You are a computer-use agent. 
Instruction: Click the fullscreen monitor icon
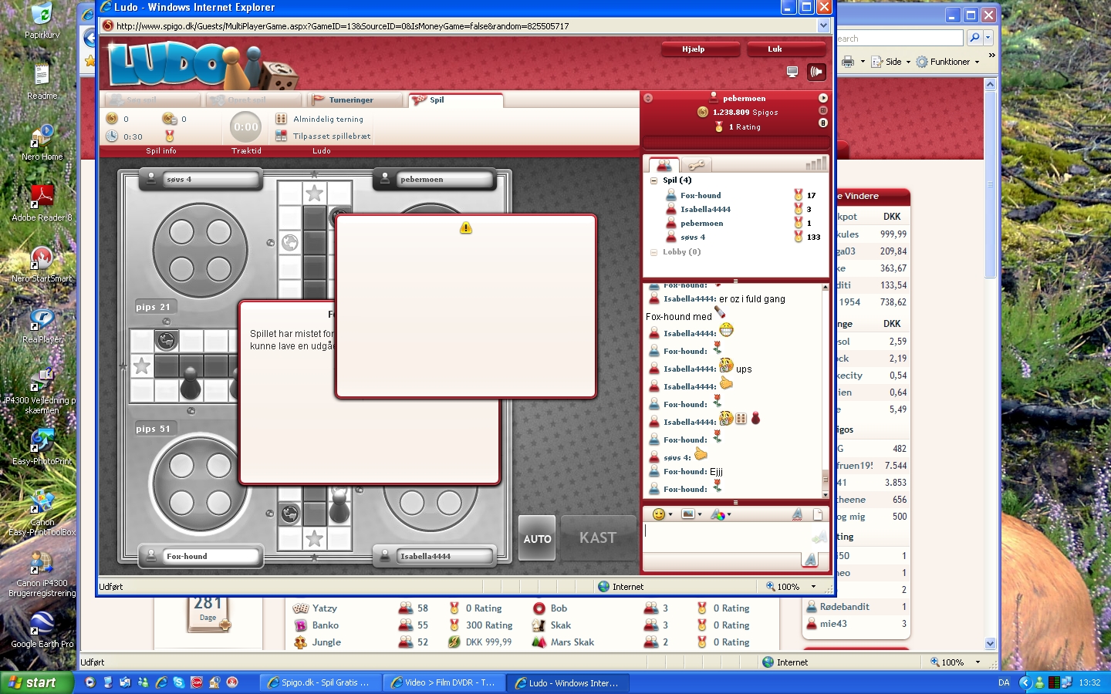coord(792,72)
